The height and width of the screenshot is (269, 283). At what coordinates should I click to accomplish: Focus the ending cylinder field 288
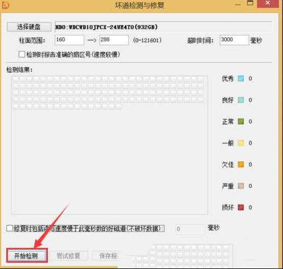click(114, 40)
